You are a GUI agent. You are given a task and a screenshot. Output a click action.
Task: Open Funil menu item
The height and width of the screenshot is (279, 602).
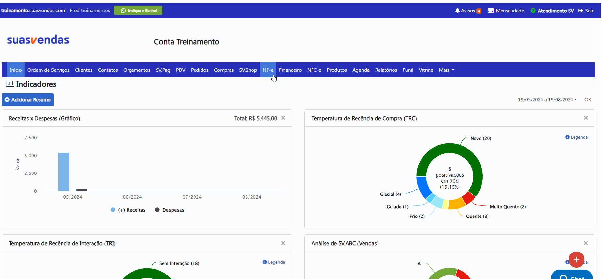[x=408, y=70]
